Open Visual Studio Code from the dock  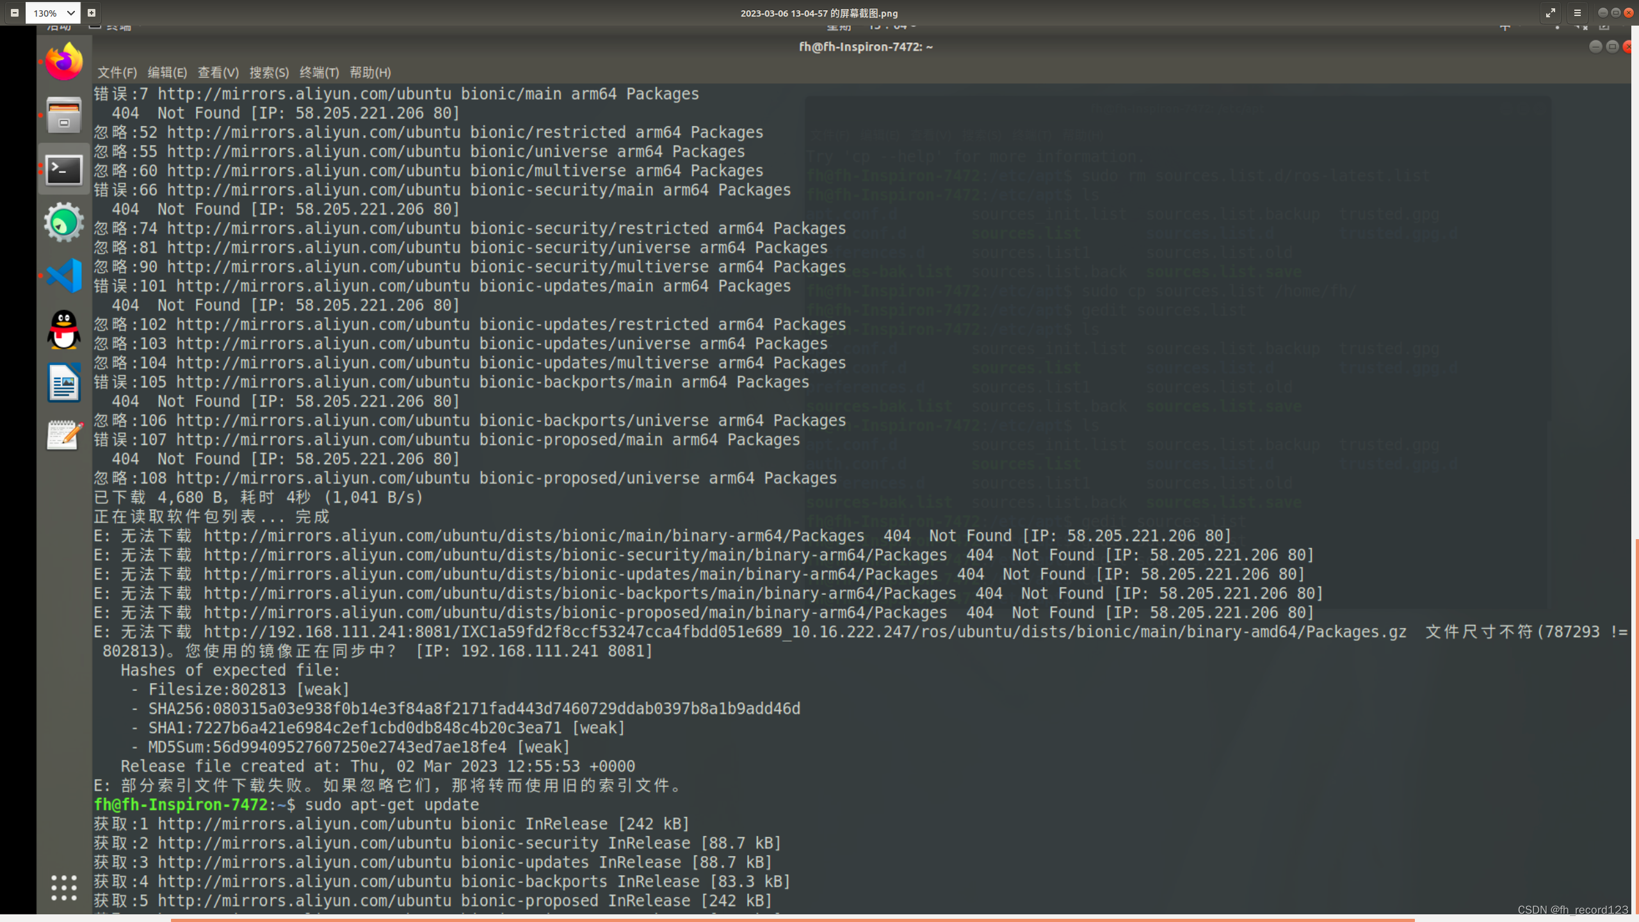(x=64, y=276)
